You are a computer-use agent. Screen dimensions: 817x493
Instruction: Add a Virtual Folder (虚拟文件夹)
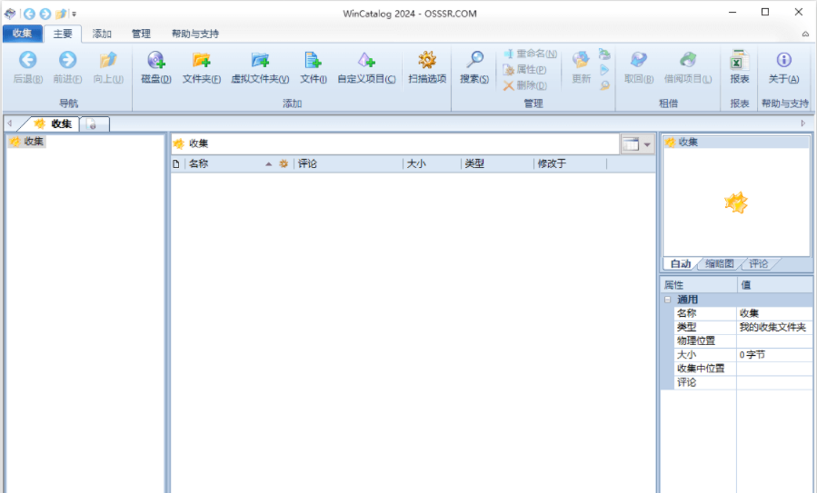click(260, 61)
